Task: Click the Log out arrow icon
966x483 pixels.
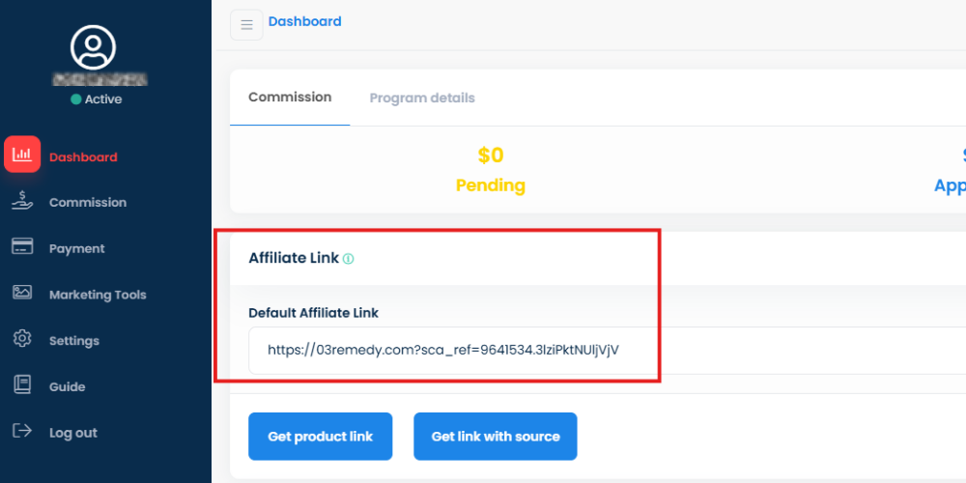Action: point(22,431)
